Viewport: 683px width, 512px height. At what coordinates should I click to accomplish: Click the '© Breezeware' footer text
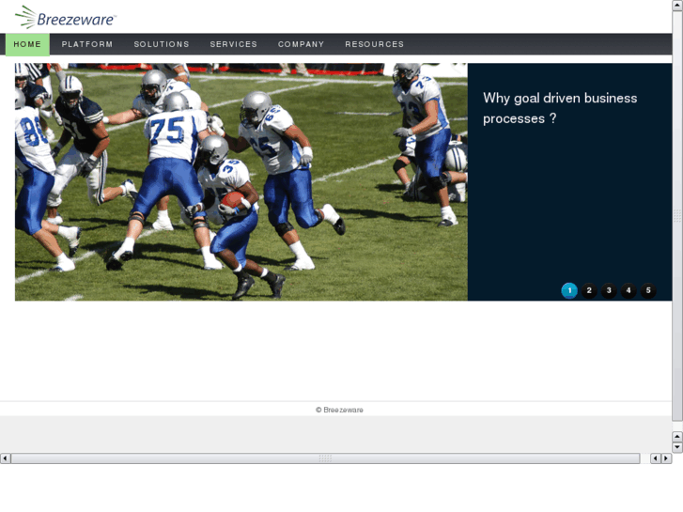coord(339,410)
